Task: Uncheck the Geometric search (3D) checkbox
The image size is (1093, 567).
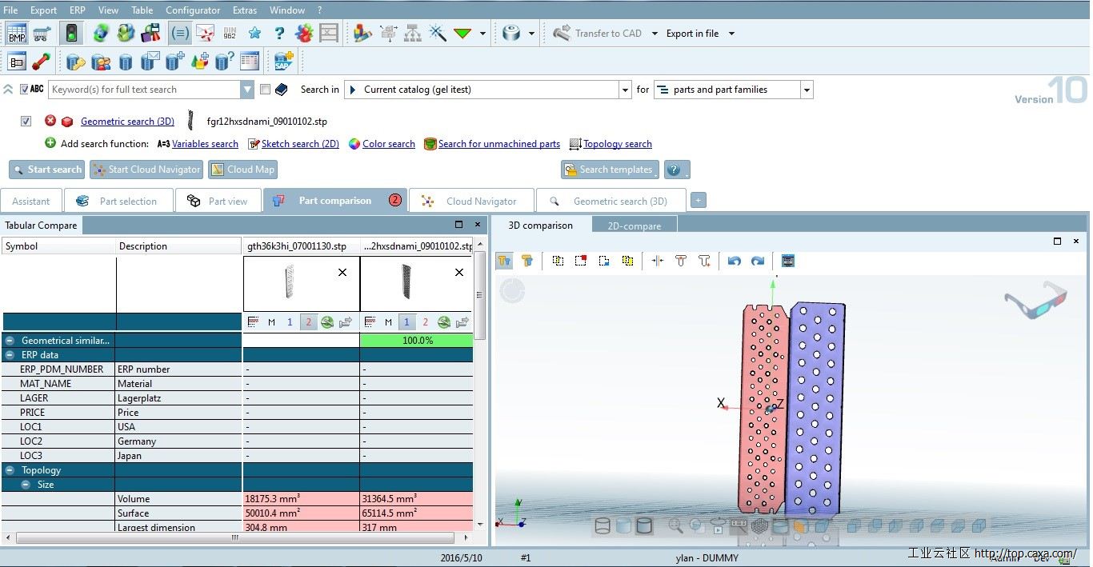Action: [x=26, y=122]
